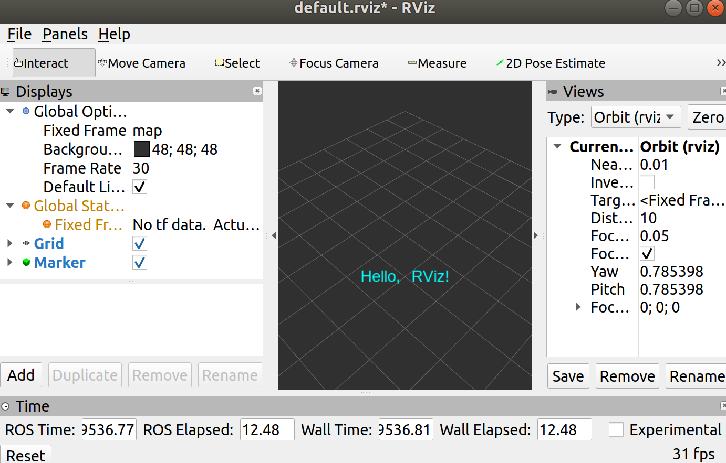Choose the Select tool

tap(237, 63)
